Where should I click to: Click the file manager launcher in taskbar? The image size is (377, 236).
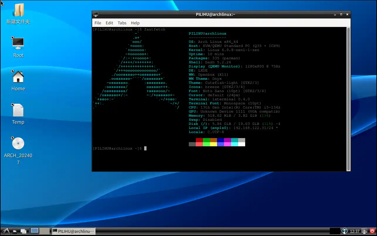pyautogui.click(x=15, y=231)
